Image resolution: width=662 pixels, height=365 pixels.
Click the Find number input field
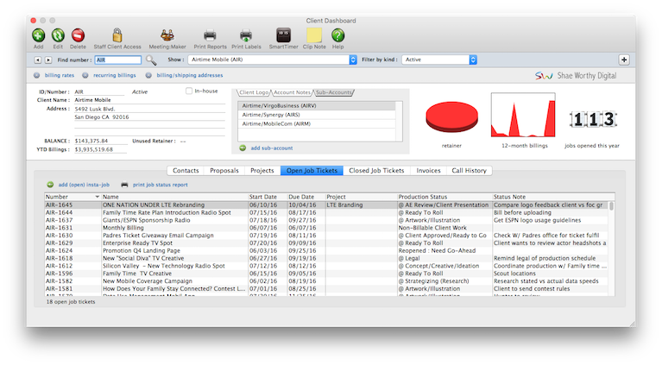coord(117,60)
